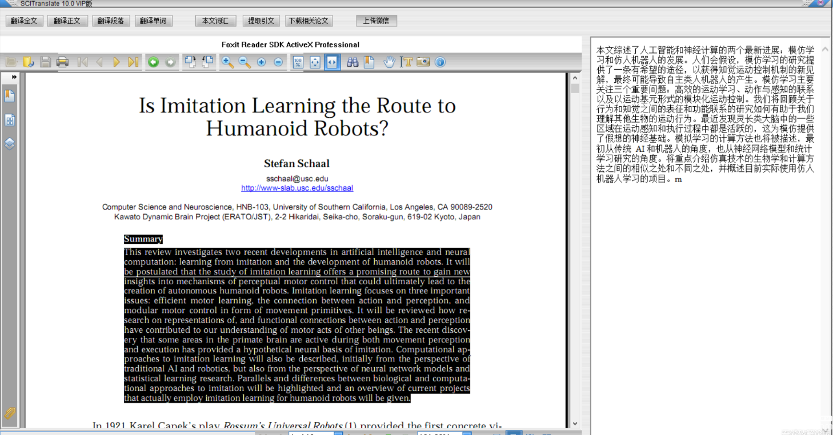This screenshot has width=833, height=435.
Task: Open the layers panel in sidebar
Action: point(10,143)
